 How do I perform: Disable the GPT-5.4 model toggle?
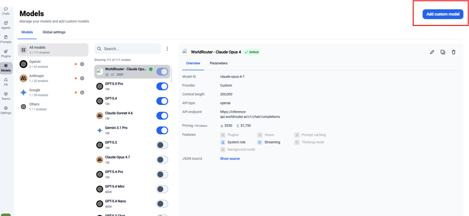[x=162, y=101]
